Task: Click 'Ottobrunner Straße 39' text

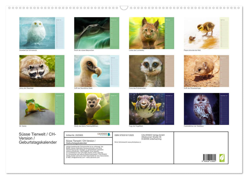Action: [151, 137]
